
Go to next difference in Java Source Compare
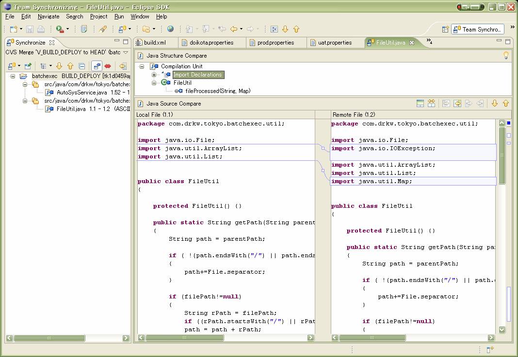[495, 103]
